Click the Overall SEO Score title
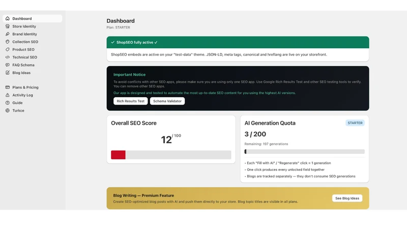Image resolution: width=407 pixels, height=229 pixels. point(134,123)
